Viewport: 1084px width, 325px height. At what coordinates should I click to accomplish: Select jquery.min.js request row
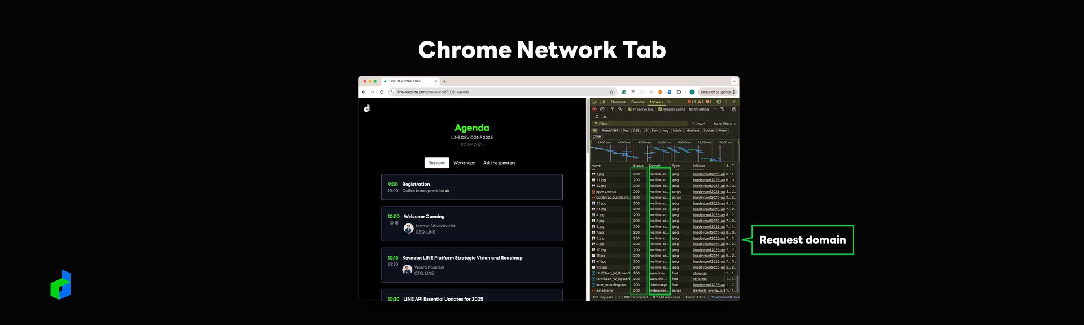[663, 192]
